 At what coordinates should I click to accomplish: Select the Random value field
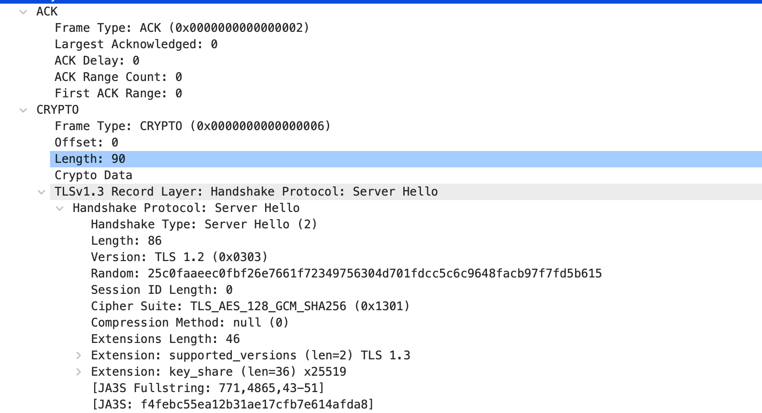(x=346, y=274)
